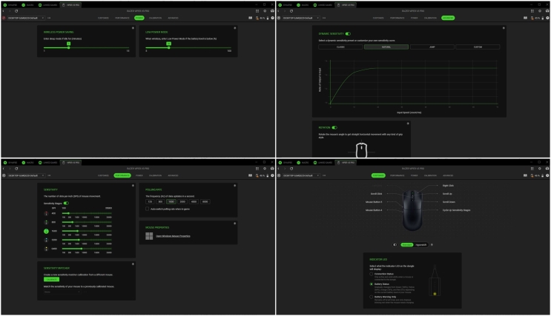The height and width of the screenshot is (316, 551).
Task: Click the panel icon left of the Standard button
Action: pyautogui.click(x=395, y=245)
